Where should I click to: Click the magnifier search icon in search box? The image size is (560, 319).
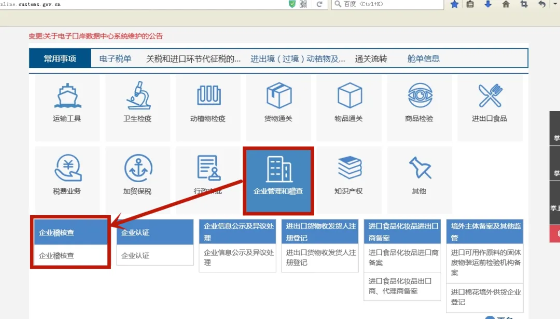point(338,4)
